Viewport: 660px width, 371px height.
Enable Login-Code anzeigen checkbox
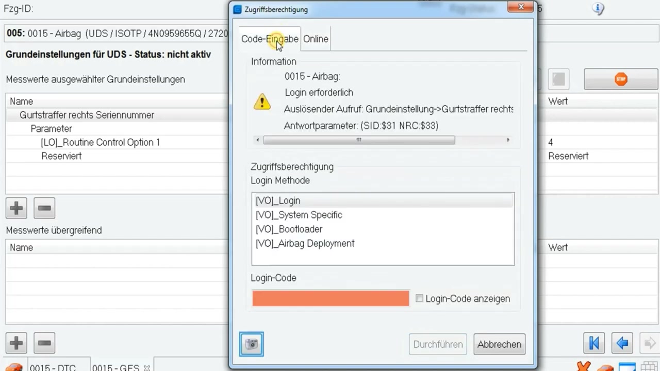pos(419,298)
